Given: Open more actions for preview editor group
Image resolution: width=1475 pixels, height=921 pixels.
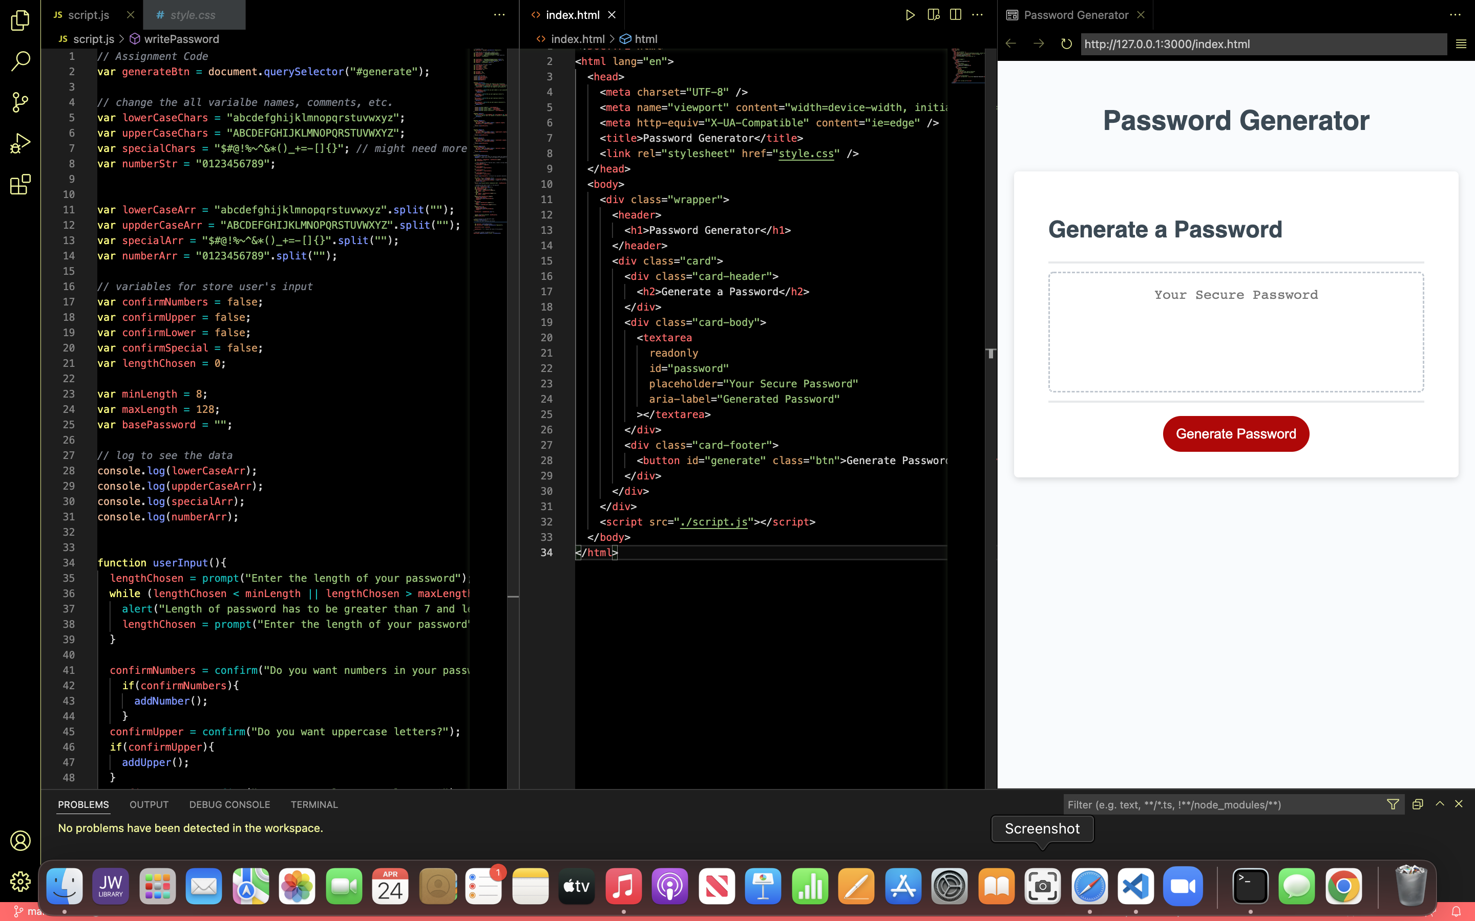Looking at the screenshot, I should click(1456, 15).
